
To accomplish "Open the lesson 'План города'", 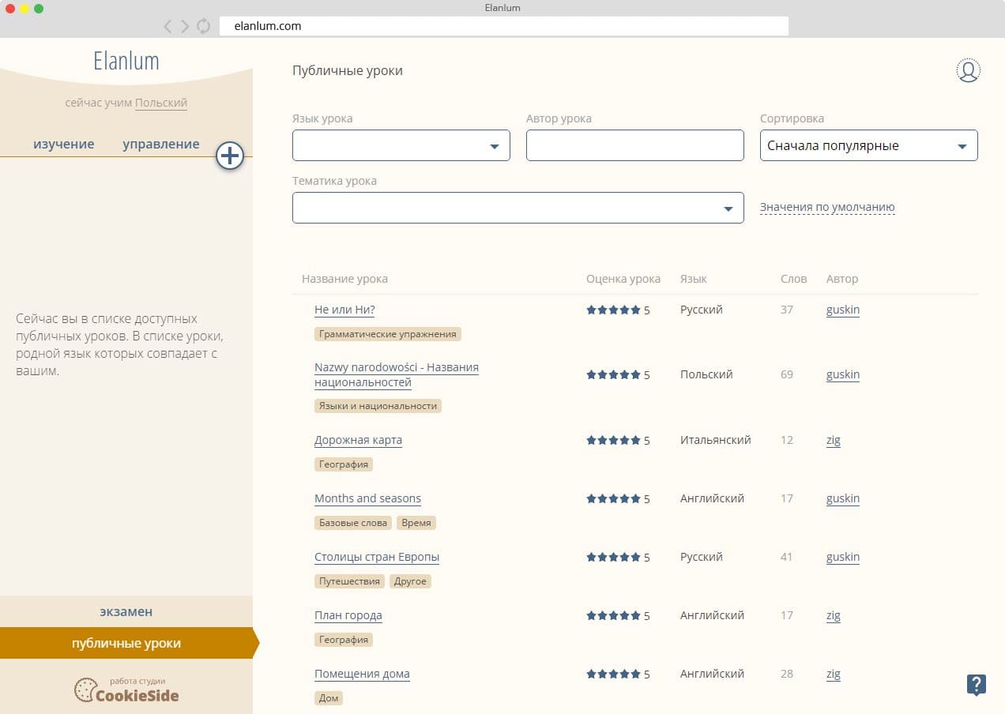I will point(348,615).
